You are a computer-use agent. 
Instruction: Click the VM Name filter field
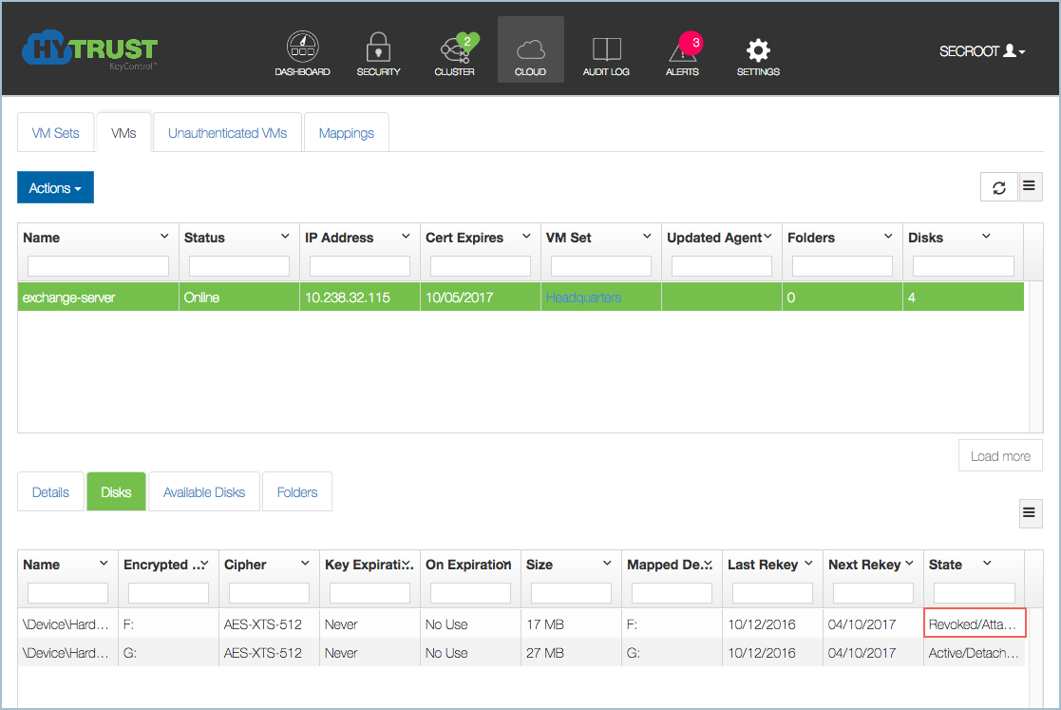[x=98, y=266]
